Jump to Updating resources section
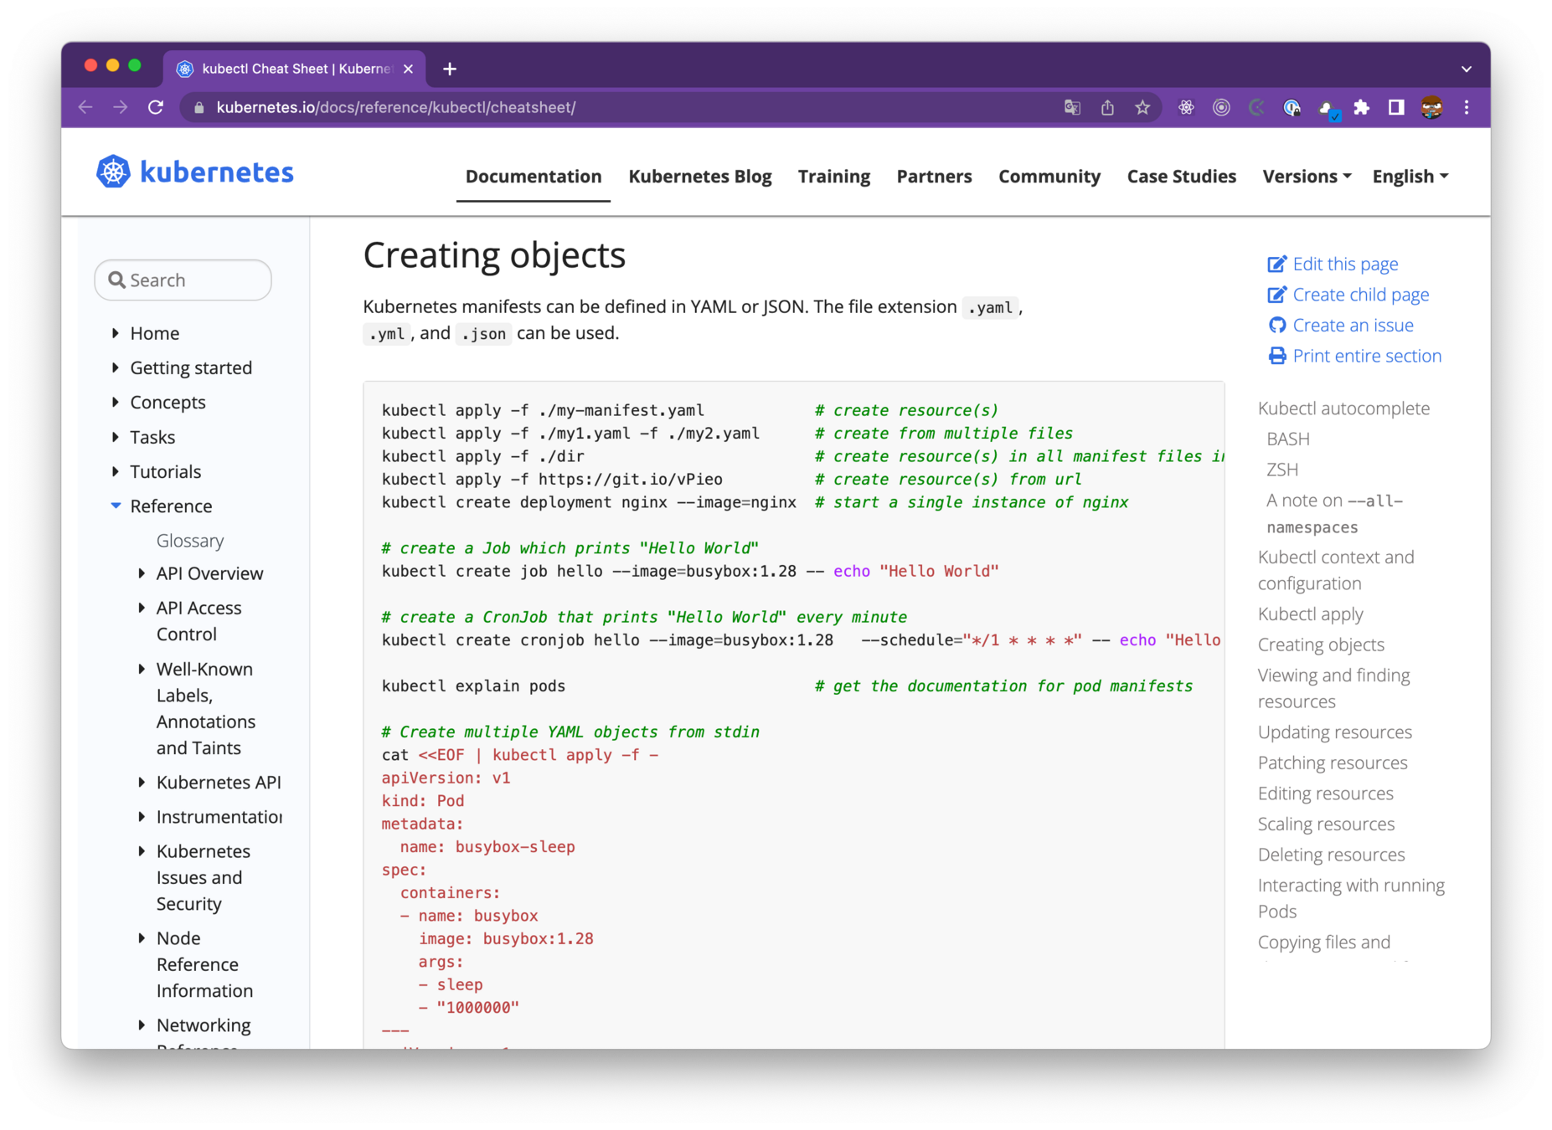Image resolution: width=1552 pixels, height=1130 pixels. point(1334,732)
